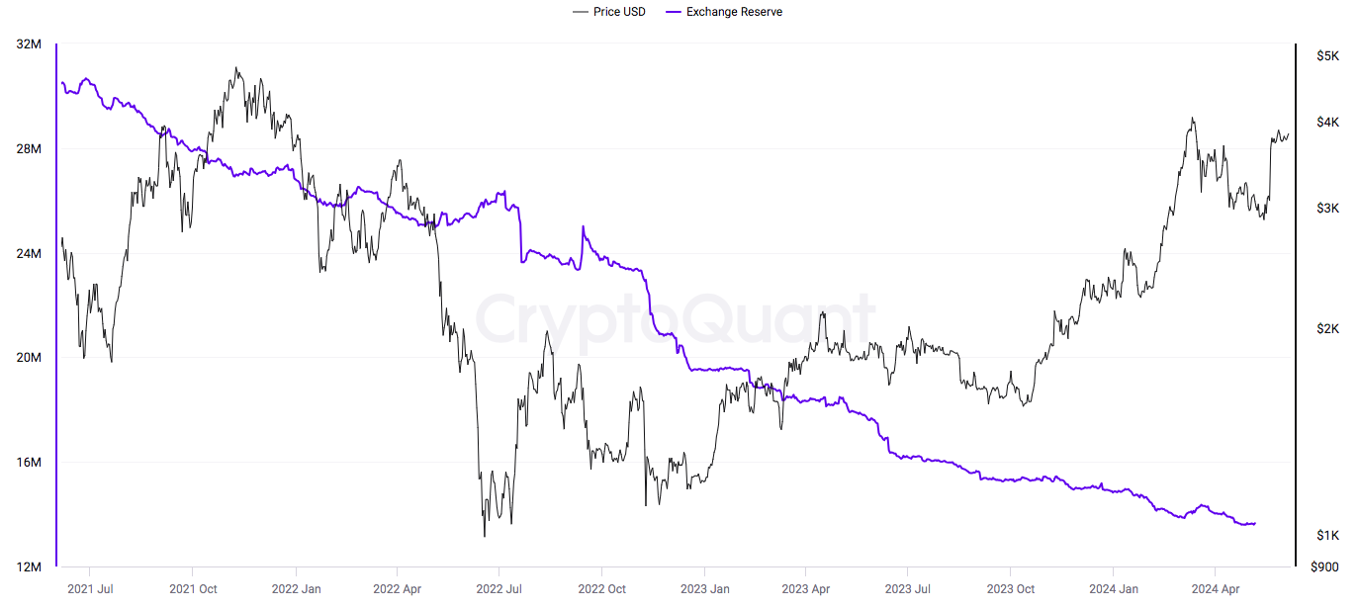This screenshot has height=609, width=1360.
Task: Click the $1K price axis label
Action: coord(1327,535)
